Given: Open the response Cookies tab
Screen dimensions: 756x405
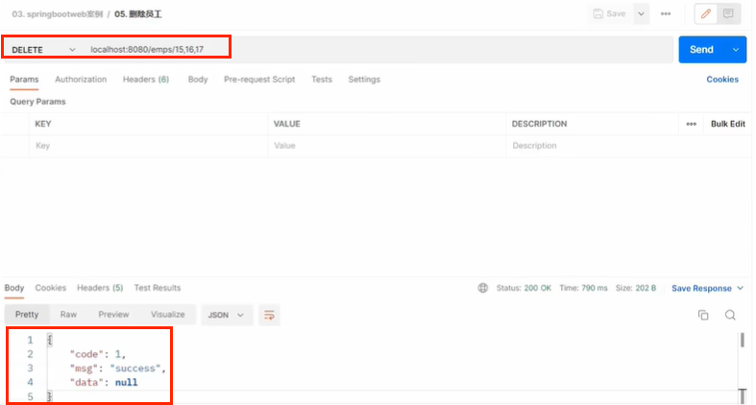Looking at the screenshot, I should click(x=51, y=288).
